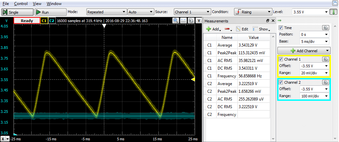Select the C2 Peak2Peak 1.658266 mV row
339x142 pixels.
[238, 91]
